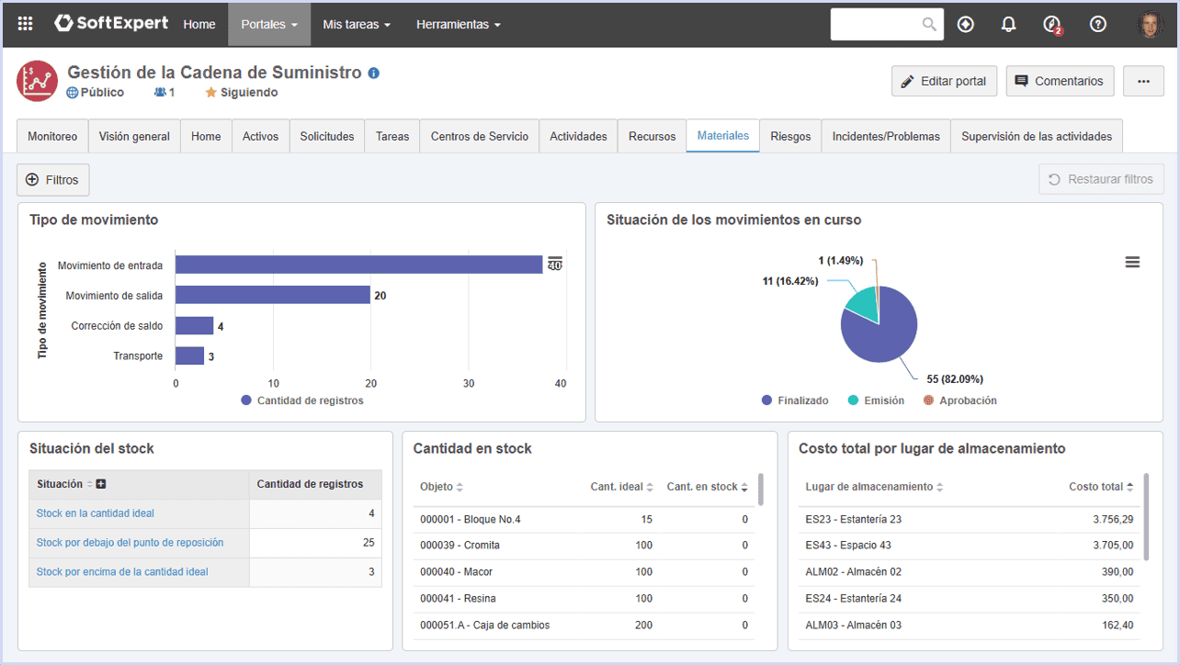Sort by Cant. ideal column
Screen dimensions: 1180x665
click(650, 487)
